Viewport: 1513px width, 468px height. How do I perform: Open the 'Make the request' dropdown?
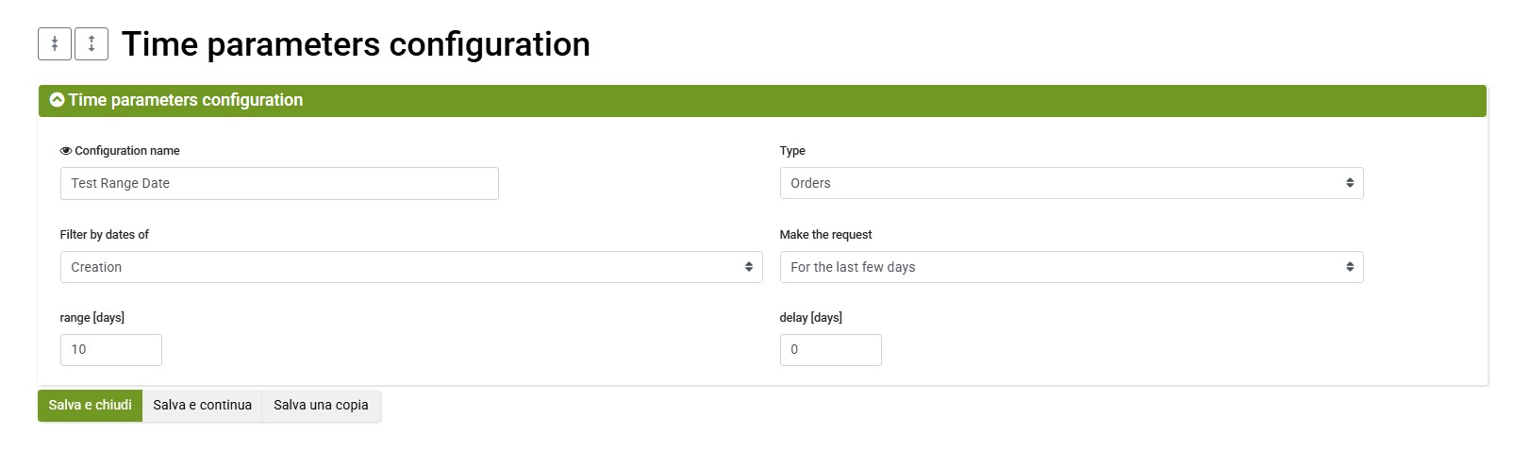[x=1072, y=267]
